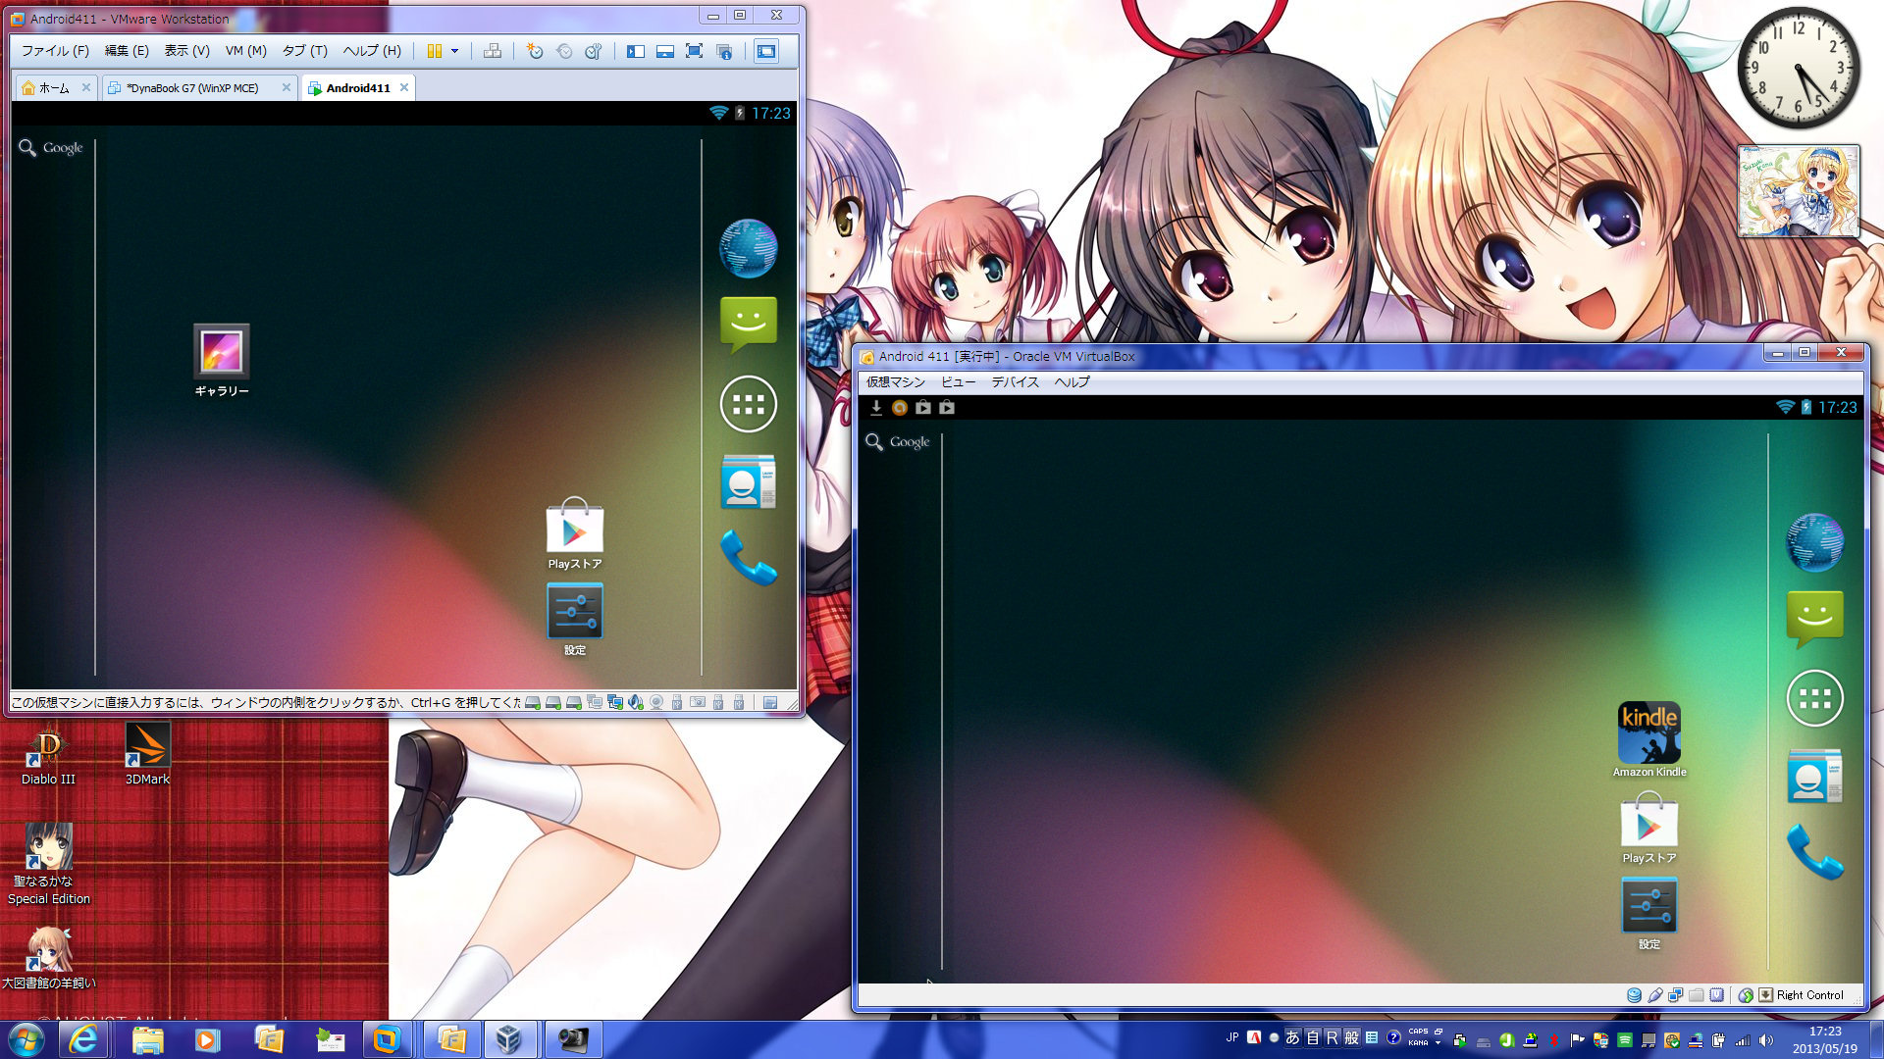Close the DynaBook G7 tab
This screenshot has width=1884, height=1059.
tap(286, 87)
